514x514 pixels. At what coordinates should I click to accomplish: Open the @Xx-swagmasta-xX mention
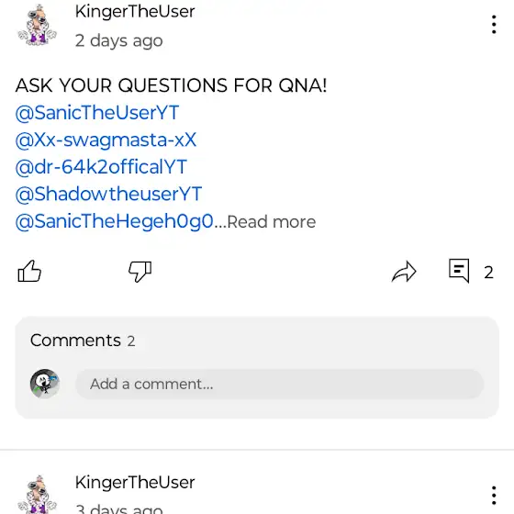[106, 140]
